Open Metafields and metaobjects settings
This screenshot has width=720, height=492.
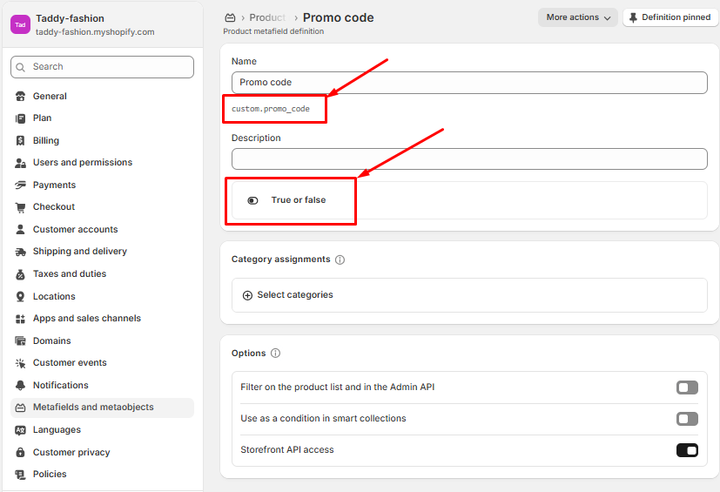click(93, 408)
